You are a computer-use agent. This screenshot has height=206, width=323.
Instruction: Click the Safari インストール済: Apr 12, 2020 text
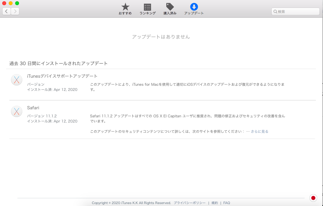pos(52,121)
